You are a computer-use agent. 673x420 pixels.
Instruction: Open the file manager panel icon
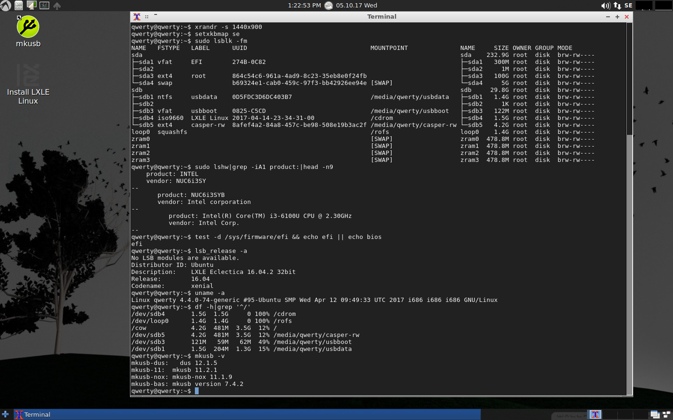[x=19, y=6]
